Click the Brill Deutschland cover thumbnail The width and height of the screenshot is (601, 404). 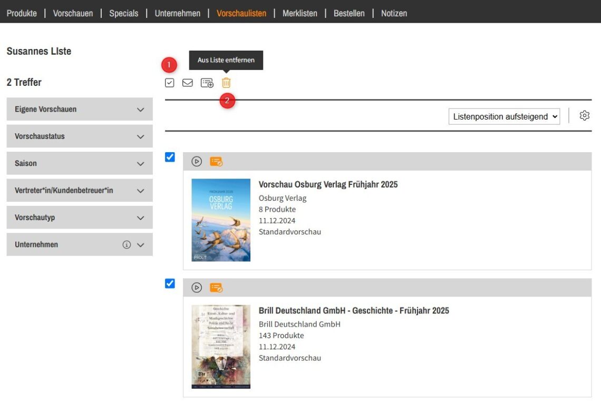(221, 347)
